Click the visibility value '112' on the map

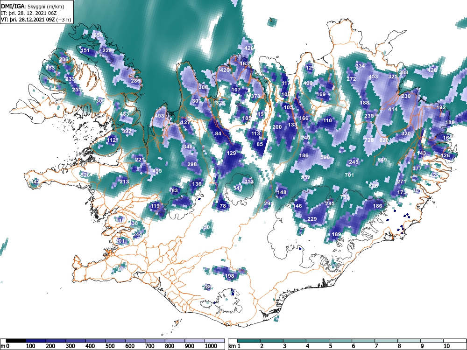pos(111,140)
